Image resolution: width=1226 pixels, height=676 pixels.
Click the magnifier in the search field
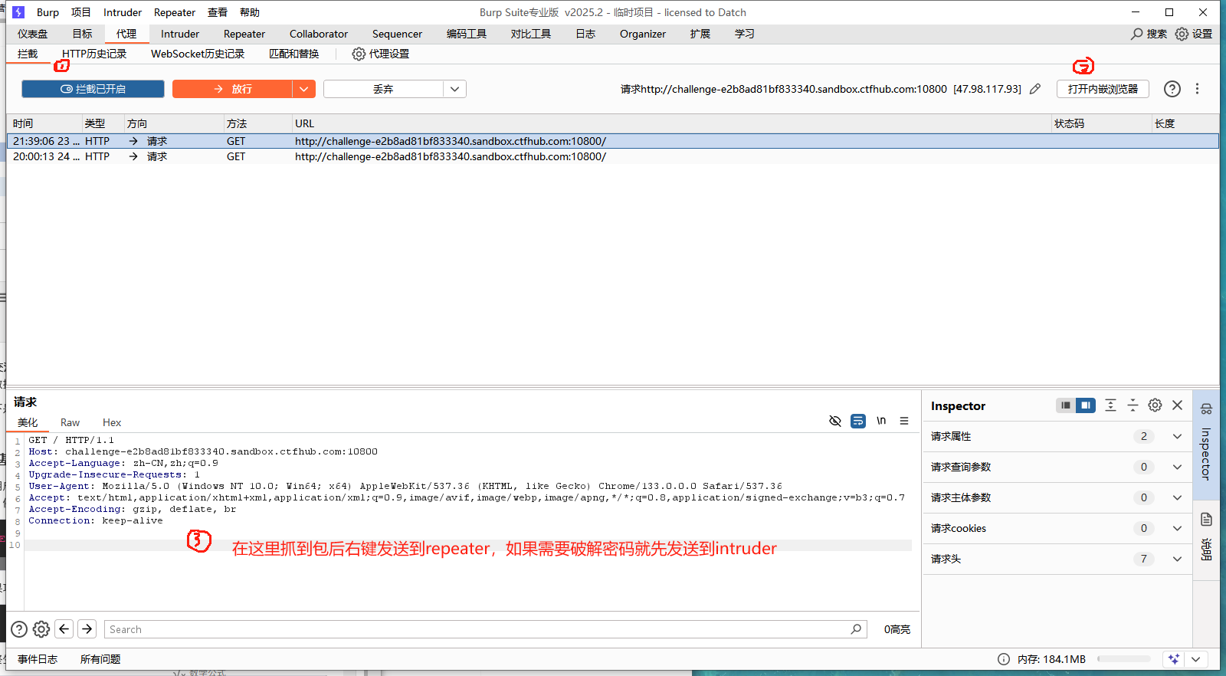(856, 629)
